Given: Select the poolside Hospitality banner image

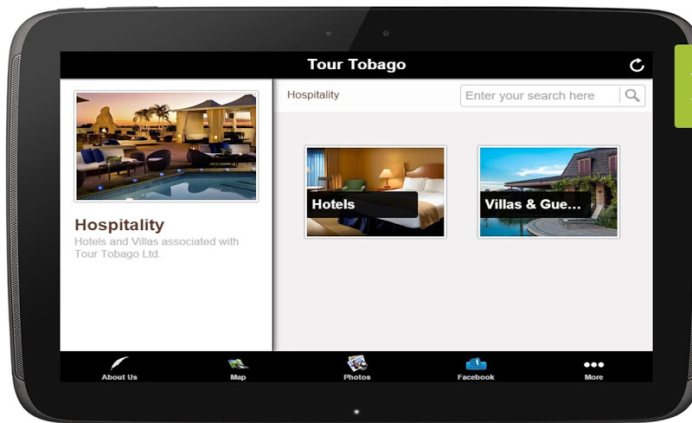Looking at the screenshot, I should tap(166, 146).
